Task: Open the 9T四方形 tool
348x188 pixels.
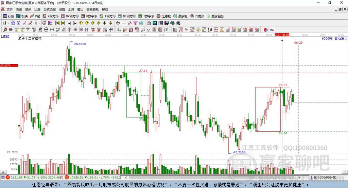Action: [x=127, y=16]
